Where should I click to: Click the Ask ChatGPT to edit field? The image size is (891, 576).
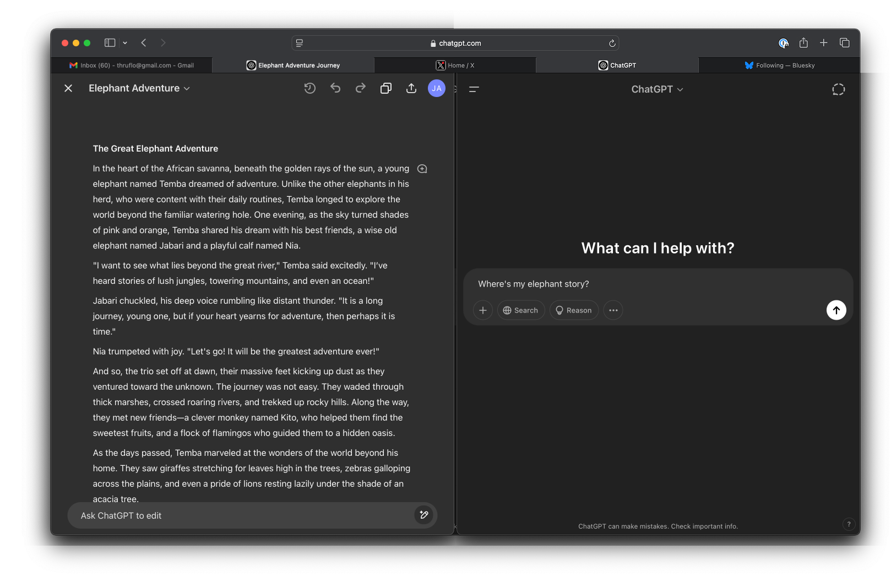coord(242,516)
